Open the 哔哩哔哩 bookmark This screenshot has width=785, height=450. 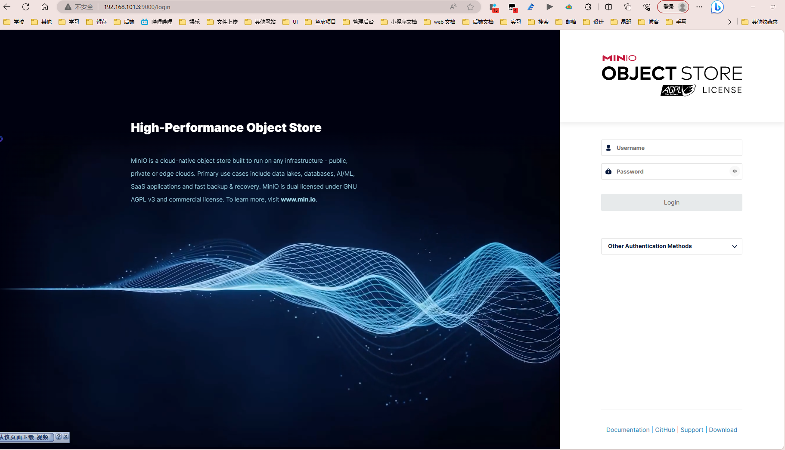tap(157, 22)
